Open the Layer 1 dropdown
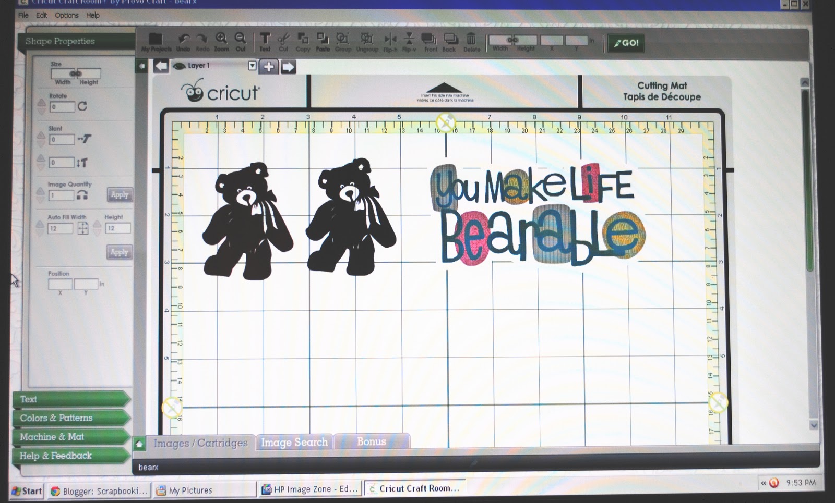835x503 pixels. [x=252, y=66]
